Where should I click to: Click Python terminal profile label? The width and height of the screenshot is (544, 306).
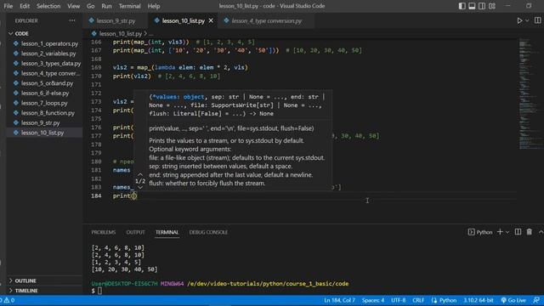[x=480, y=232]
